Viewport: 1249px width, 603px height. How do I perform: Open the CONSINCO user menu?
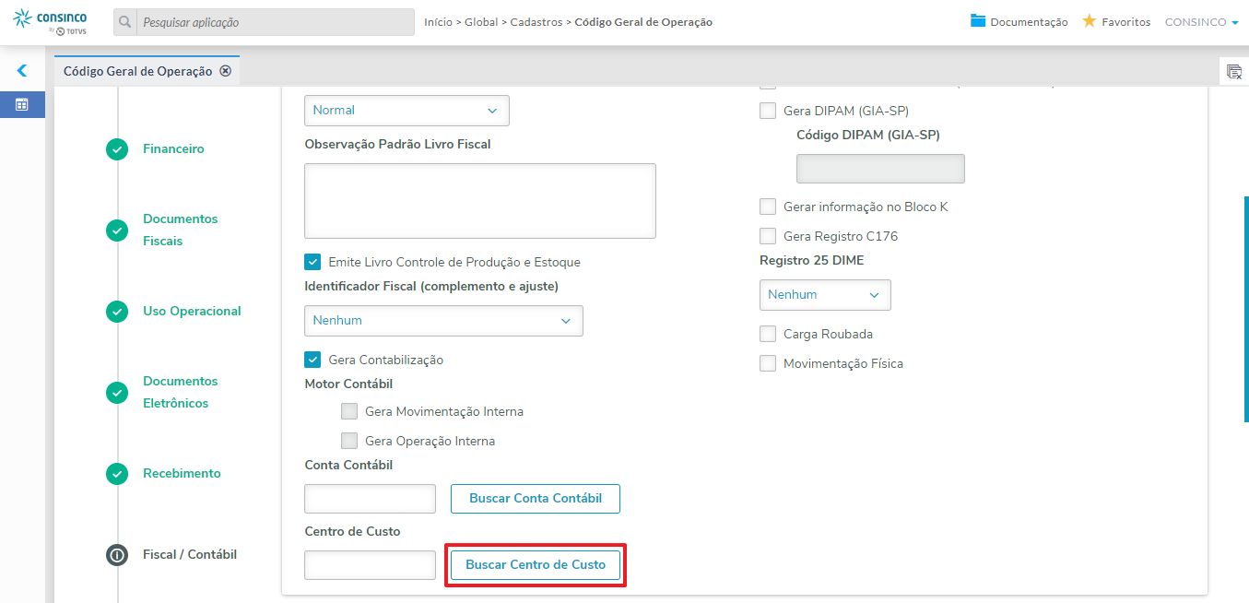tap(1201, 22)
